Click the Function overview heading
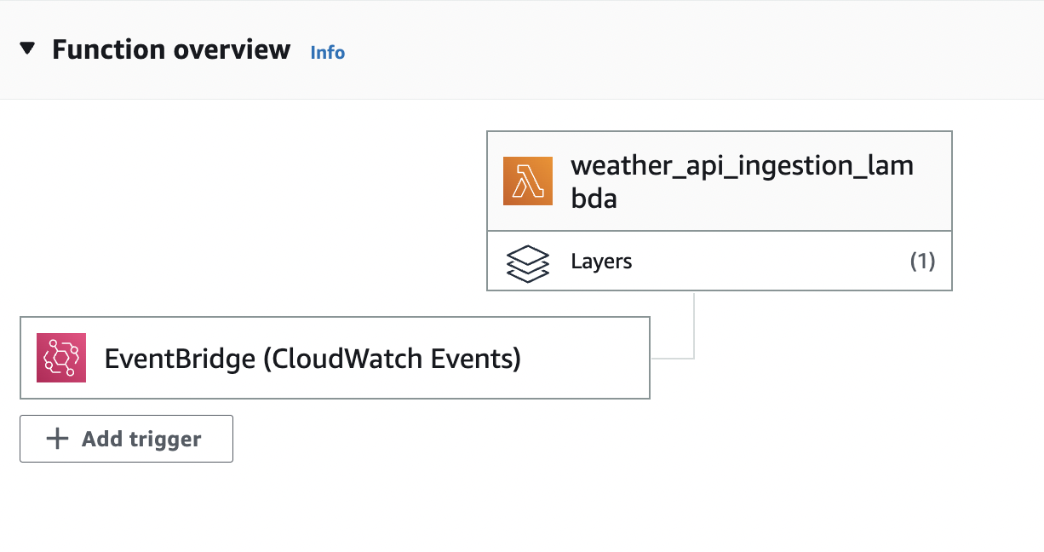This screenshot has height=552, width=1044. click(x=171, y=49)
